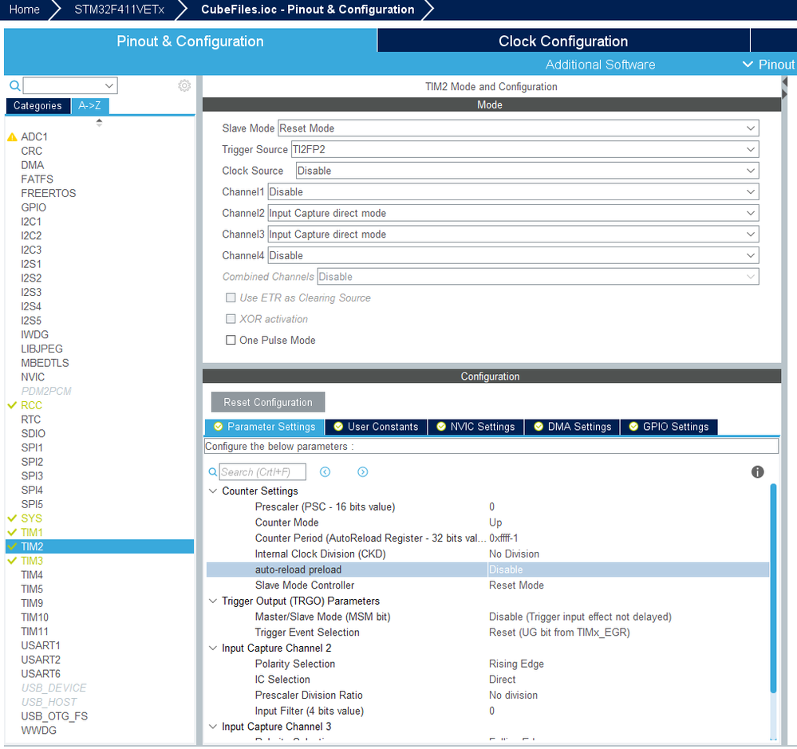The image size is (797, 749).
Task: Click the green checkmark beside TIM1
Action: pyautogui.click(x=12, y=533)
